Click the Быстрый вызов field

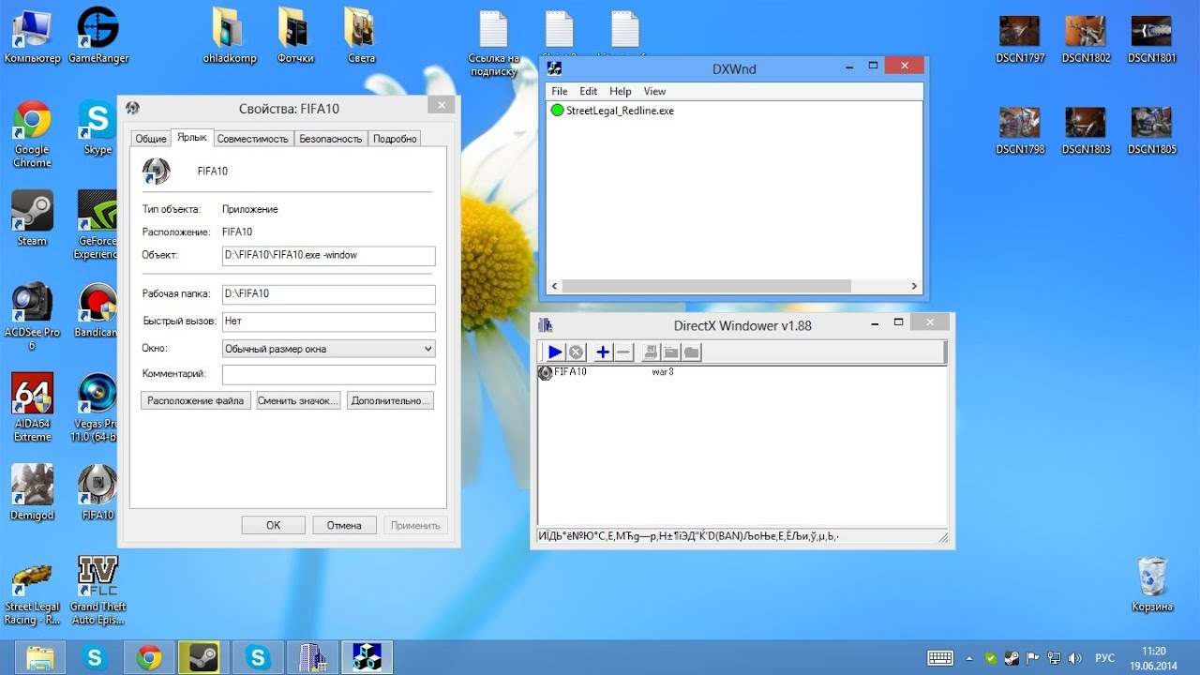(x=328, y=321)
